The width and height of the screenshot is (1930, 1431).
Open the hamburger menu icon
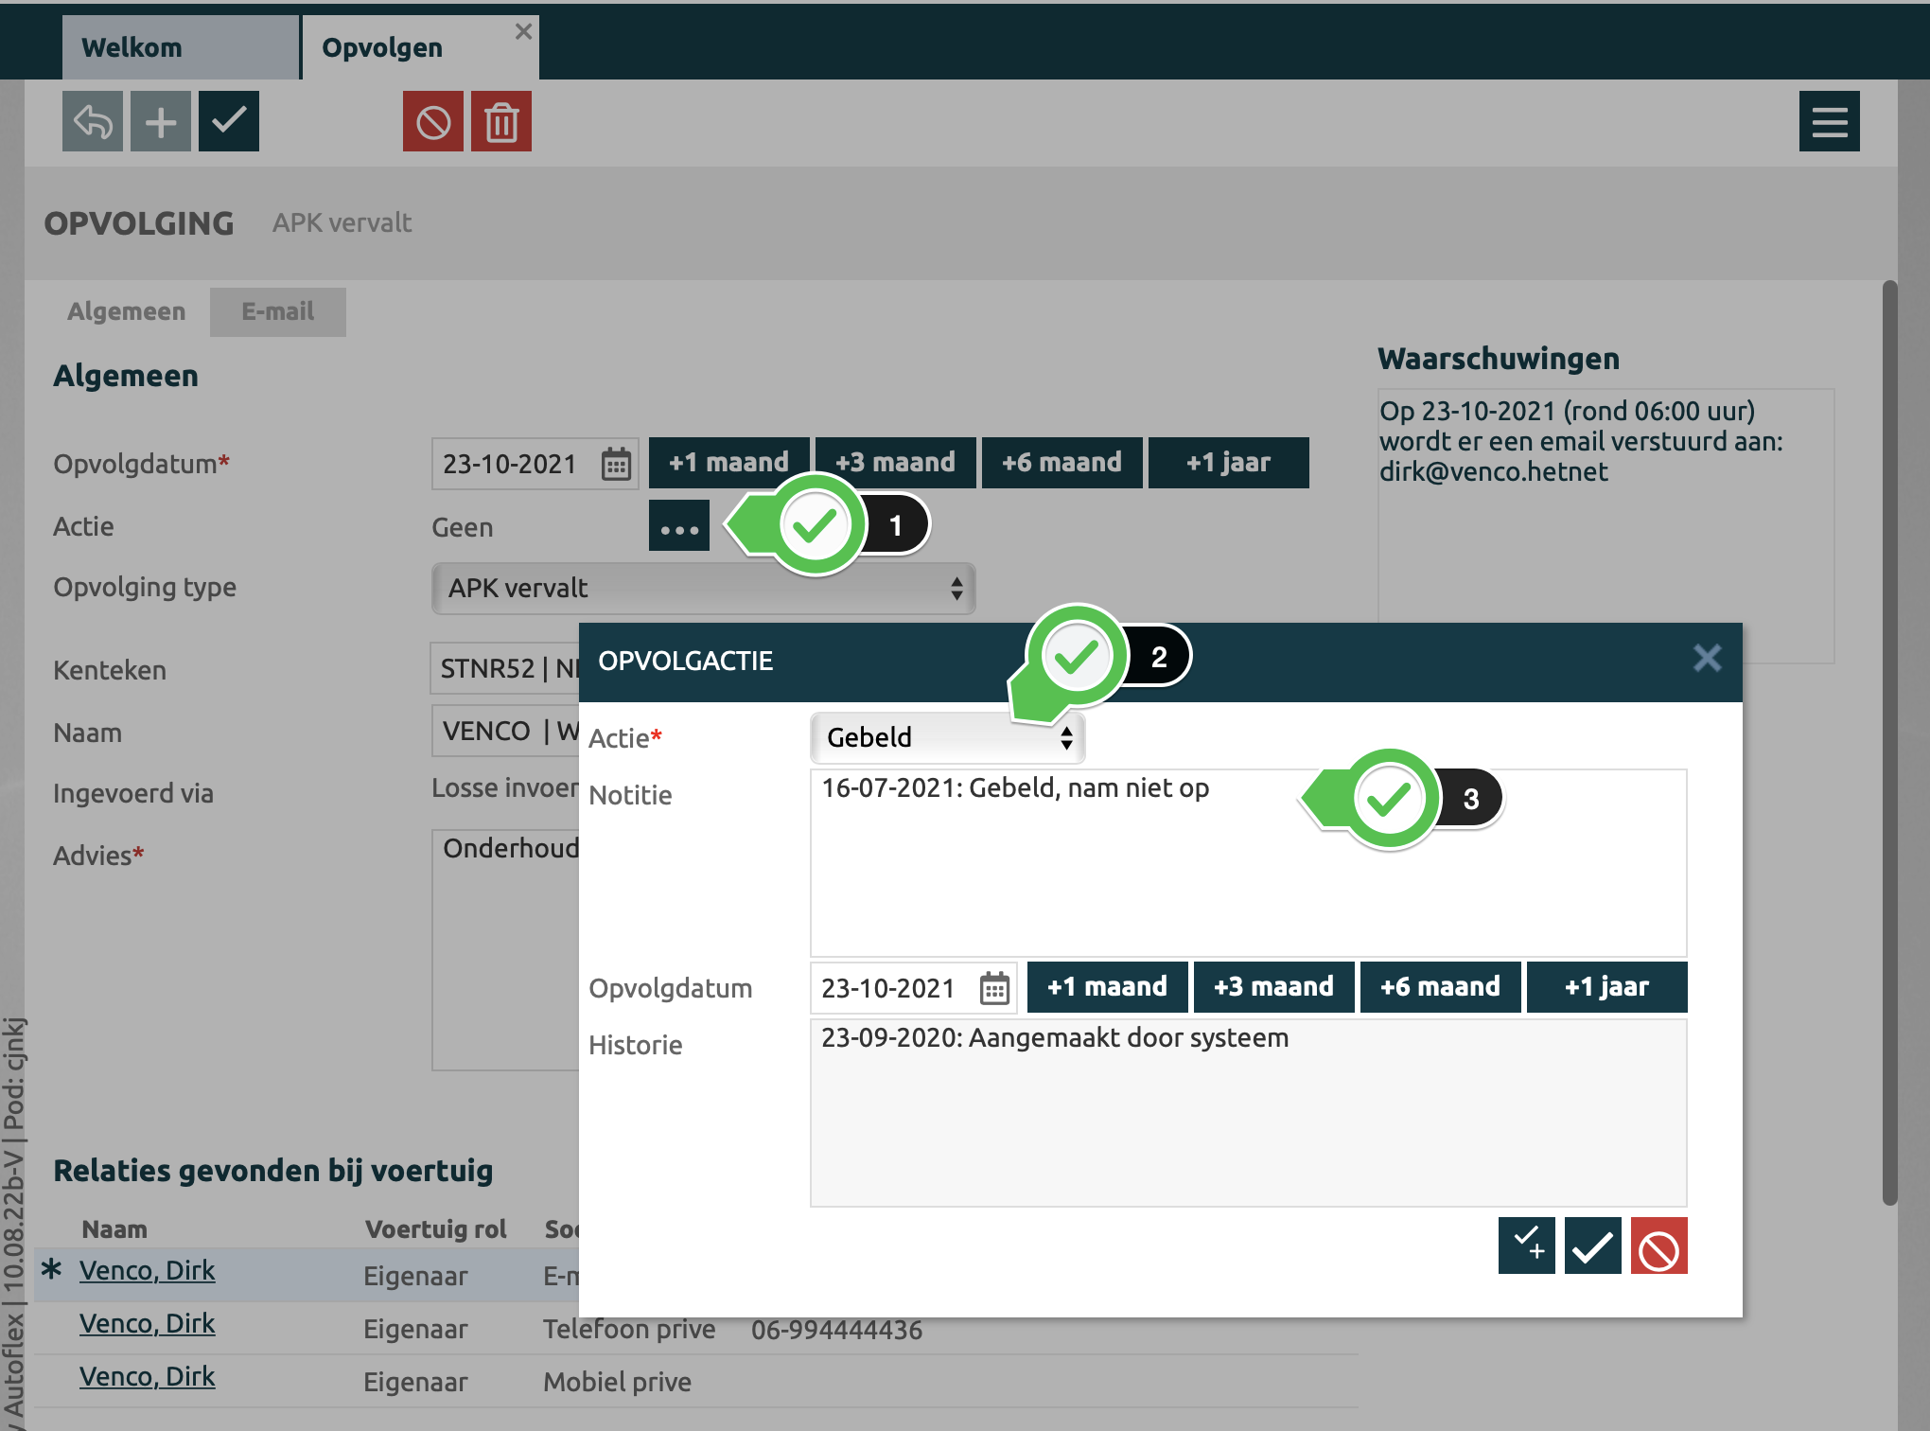click(x=1829, y=121)
